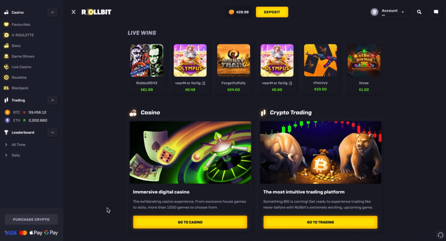Collapse the Trading section chevron

point(52,100)
